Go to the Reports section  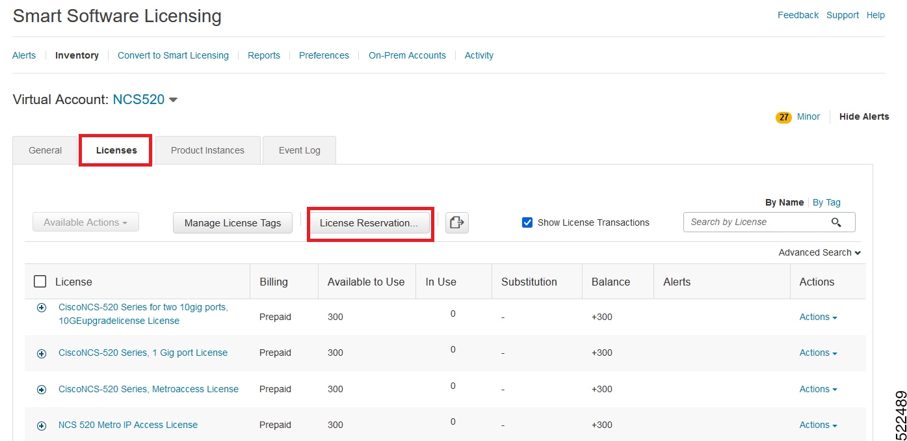[264, 55]
